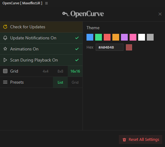This screenshot has width=165, height=147.
Task: Click the refresh icon for Check for Updates
Action: (5, 27)
